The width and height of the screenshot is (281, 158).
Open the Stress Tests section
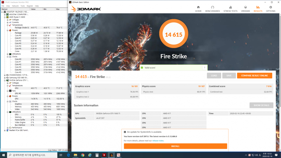(230, 9)
